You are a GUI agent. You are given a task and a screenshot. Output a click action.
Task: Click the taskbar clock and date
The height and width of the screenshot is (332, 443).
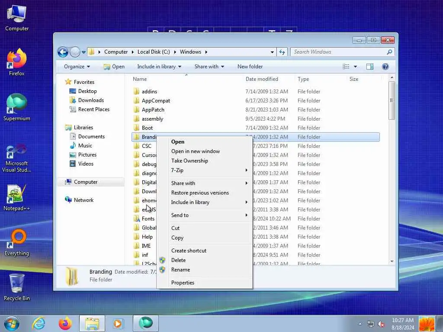coord(403,324)
